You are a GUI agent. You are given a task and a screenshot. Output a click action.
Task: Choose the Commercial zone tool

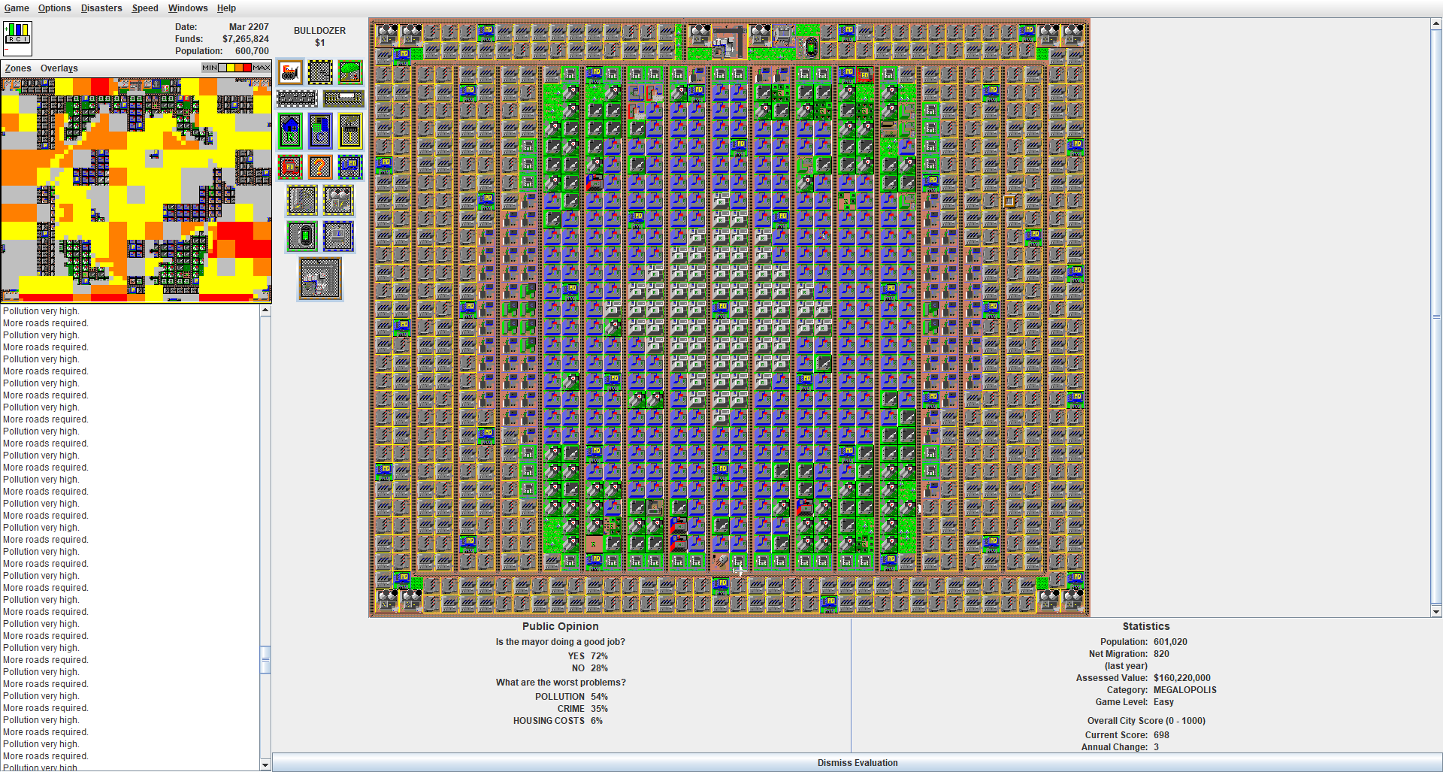coord(320,132)
